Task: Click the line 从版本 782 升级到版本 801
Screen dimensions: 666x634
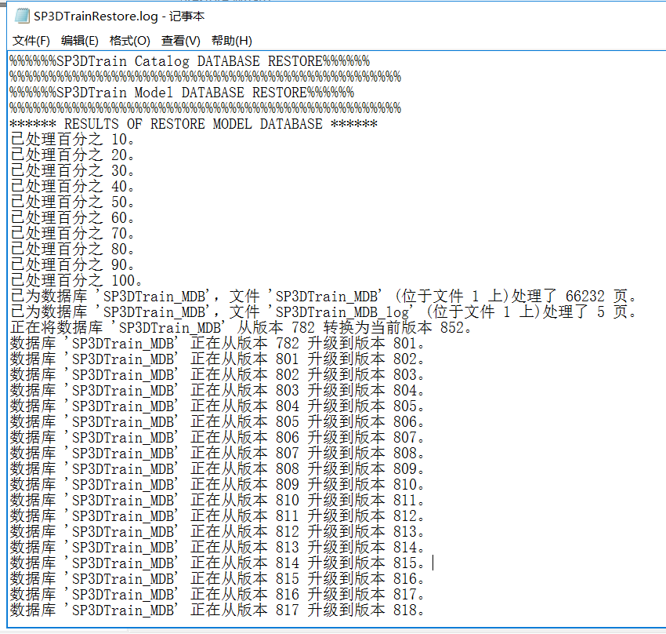Action: pyautogui.click(x=217, y=344)
